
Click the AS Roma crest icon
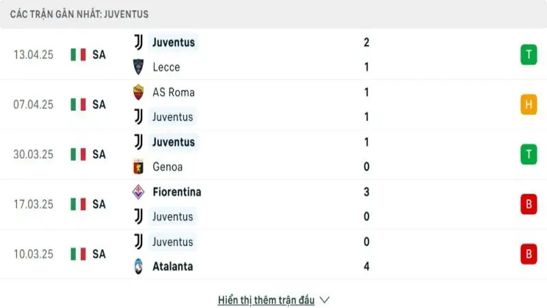tap(139, 92)
